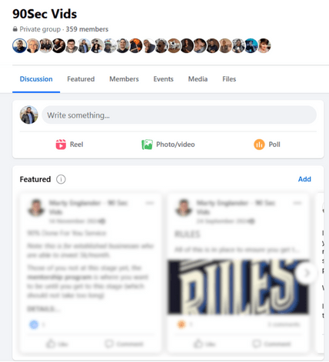Click the Reel icon in post composer
The image size is (329, 362).
point(61,144)
